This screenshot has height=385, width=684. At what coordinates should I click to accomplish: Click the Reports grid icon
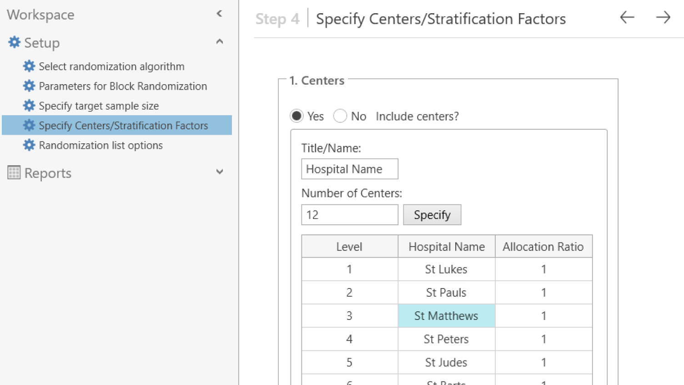13,172
